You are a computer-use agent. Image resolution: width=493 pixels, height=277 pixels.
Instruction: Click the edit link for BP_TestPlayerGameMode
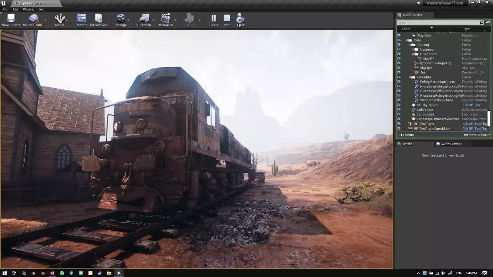click(x=474, y=129)
